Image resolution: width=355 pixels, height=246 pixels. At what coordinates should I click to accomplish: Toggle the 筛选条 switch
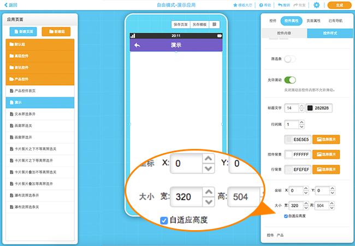(289, 59)
